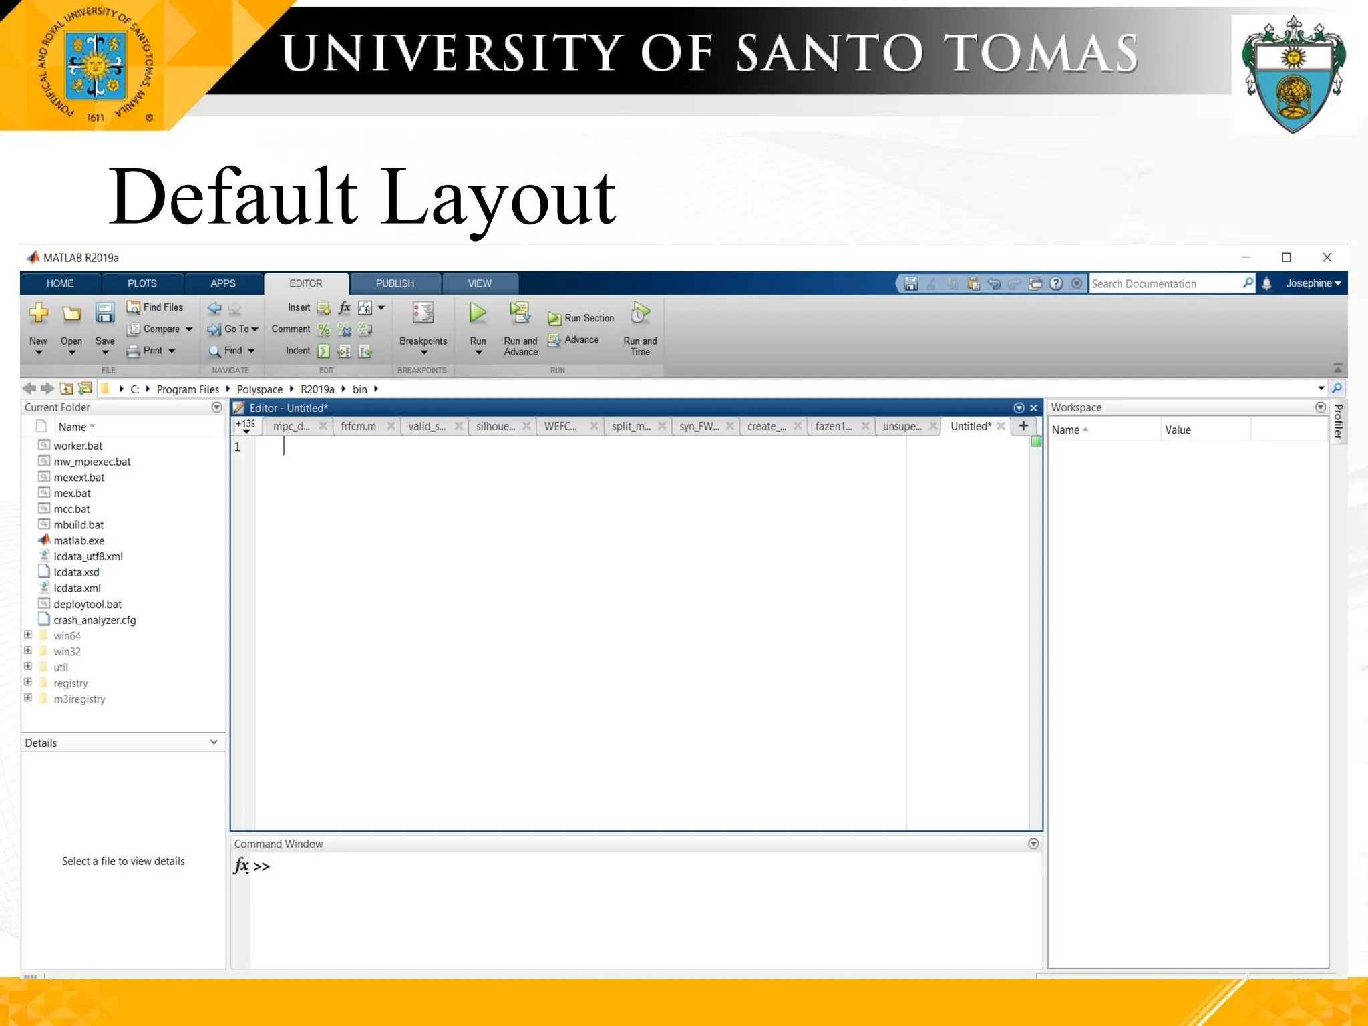The height and width of the screenshot is (1026, 1368).
Task: Click the folder Back arrow in address bar
Action: point(29,389)
